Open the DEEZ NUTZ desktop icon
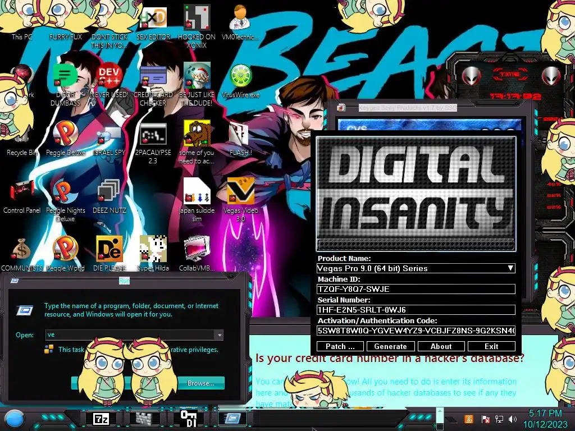This screenshot has height=431, width=575. (x=109, y=196)
